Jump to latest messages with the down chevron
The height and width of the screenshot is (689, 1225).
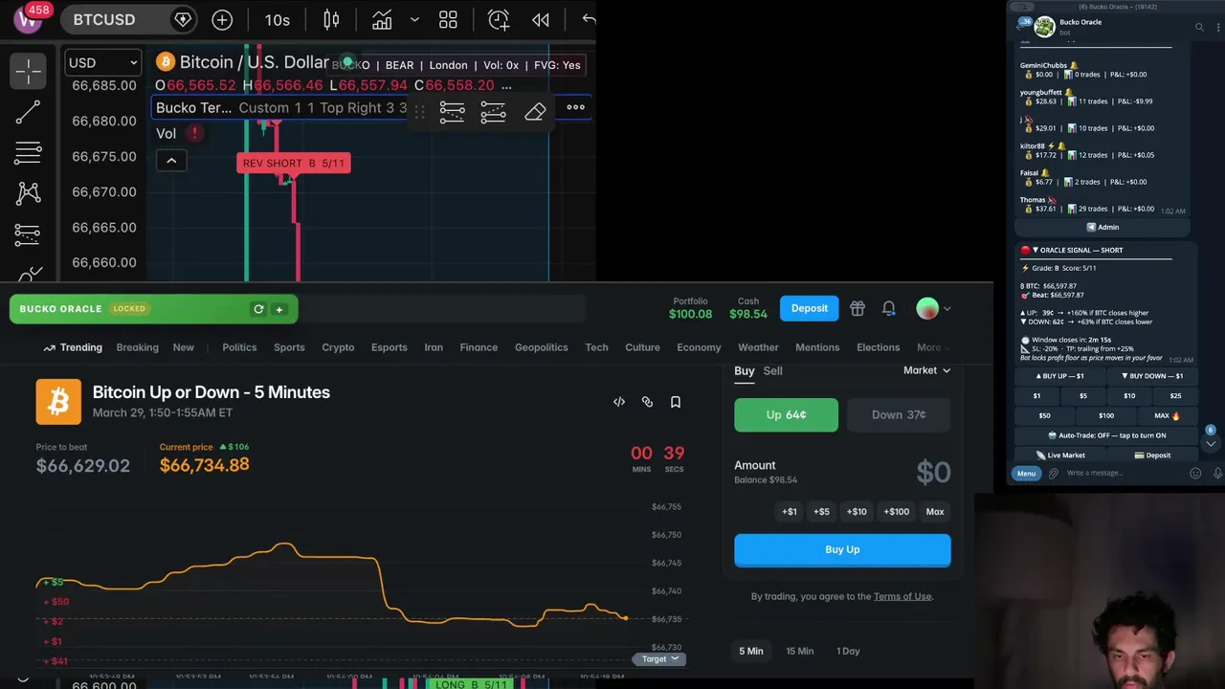(1211, 443)
